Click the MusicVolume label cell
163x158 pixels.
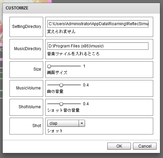[x=26, y=88]
